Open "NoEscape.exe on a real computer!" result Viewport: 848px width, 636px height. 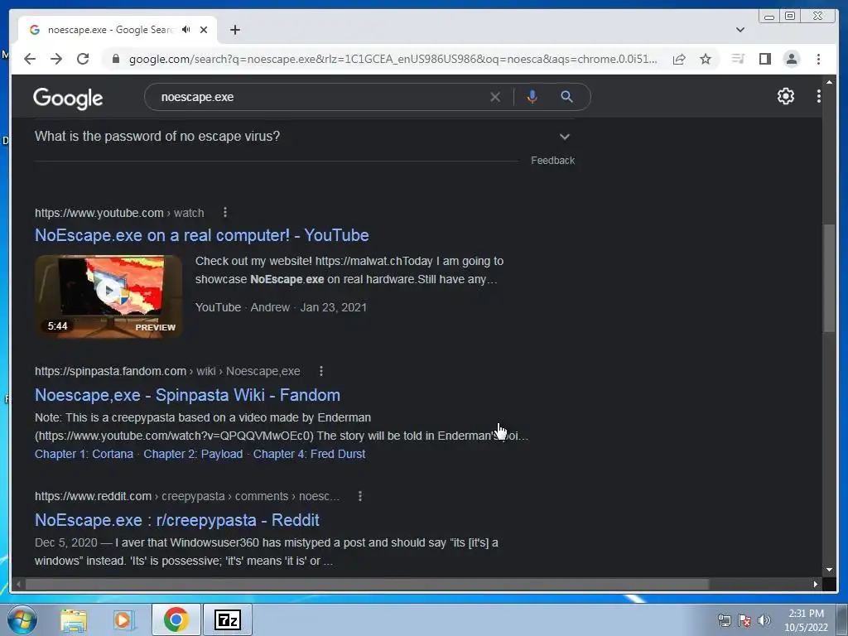click(202, 235)
